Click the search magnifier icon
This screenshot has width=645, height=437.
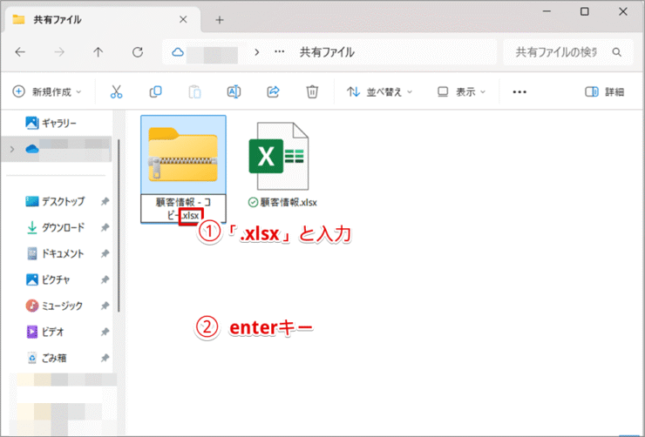tap(616, 52)
